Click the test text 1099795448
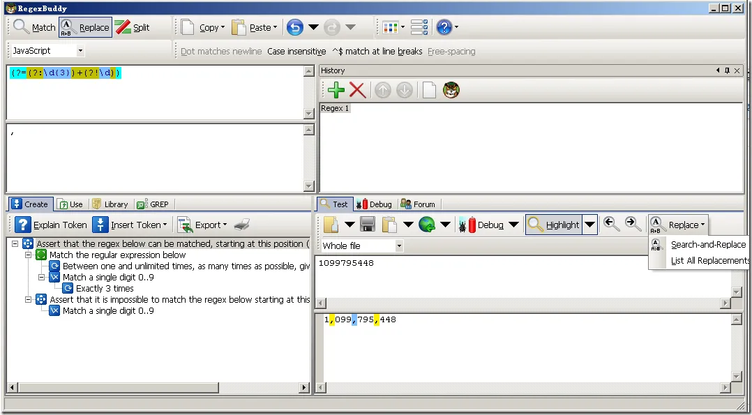This screenshot has height=415, width=752. click(346, 263)
